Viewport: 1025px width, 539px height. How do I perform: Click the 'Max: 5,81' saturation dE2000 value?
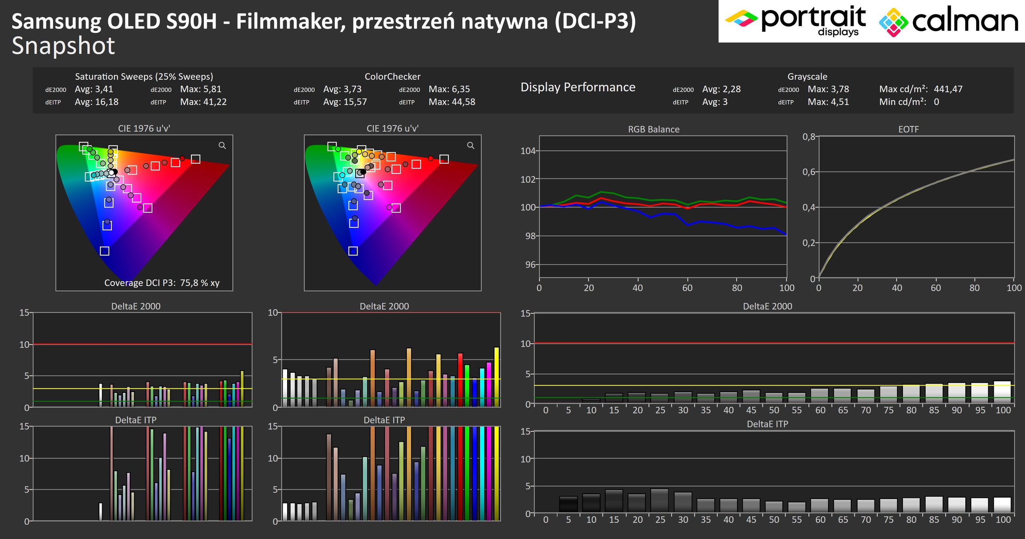click(201, 89)
